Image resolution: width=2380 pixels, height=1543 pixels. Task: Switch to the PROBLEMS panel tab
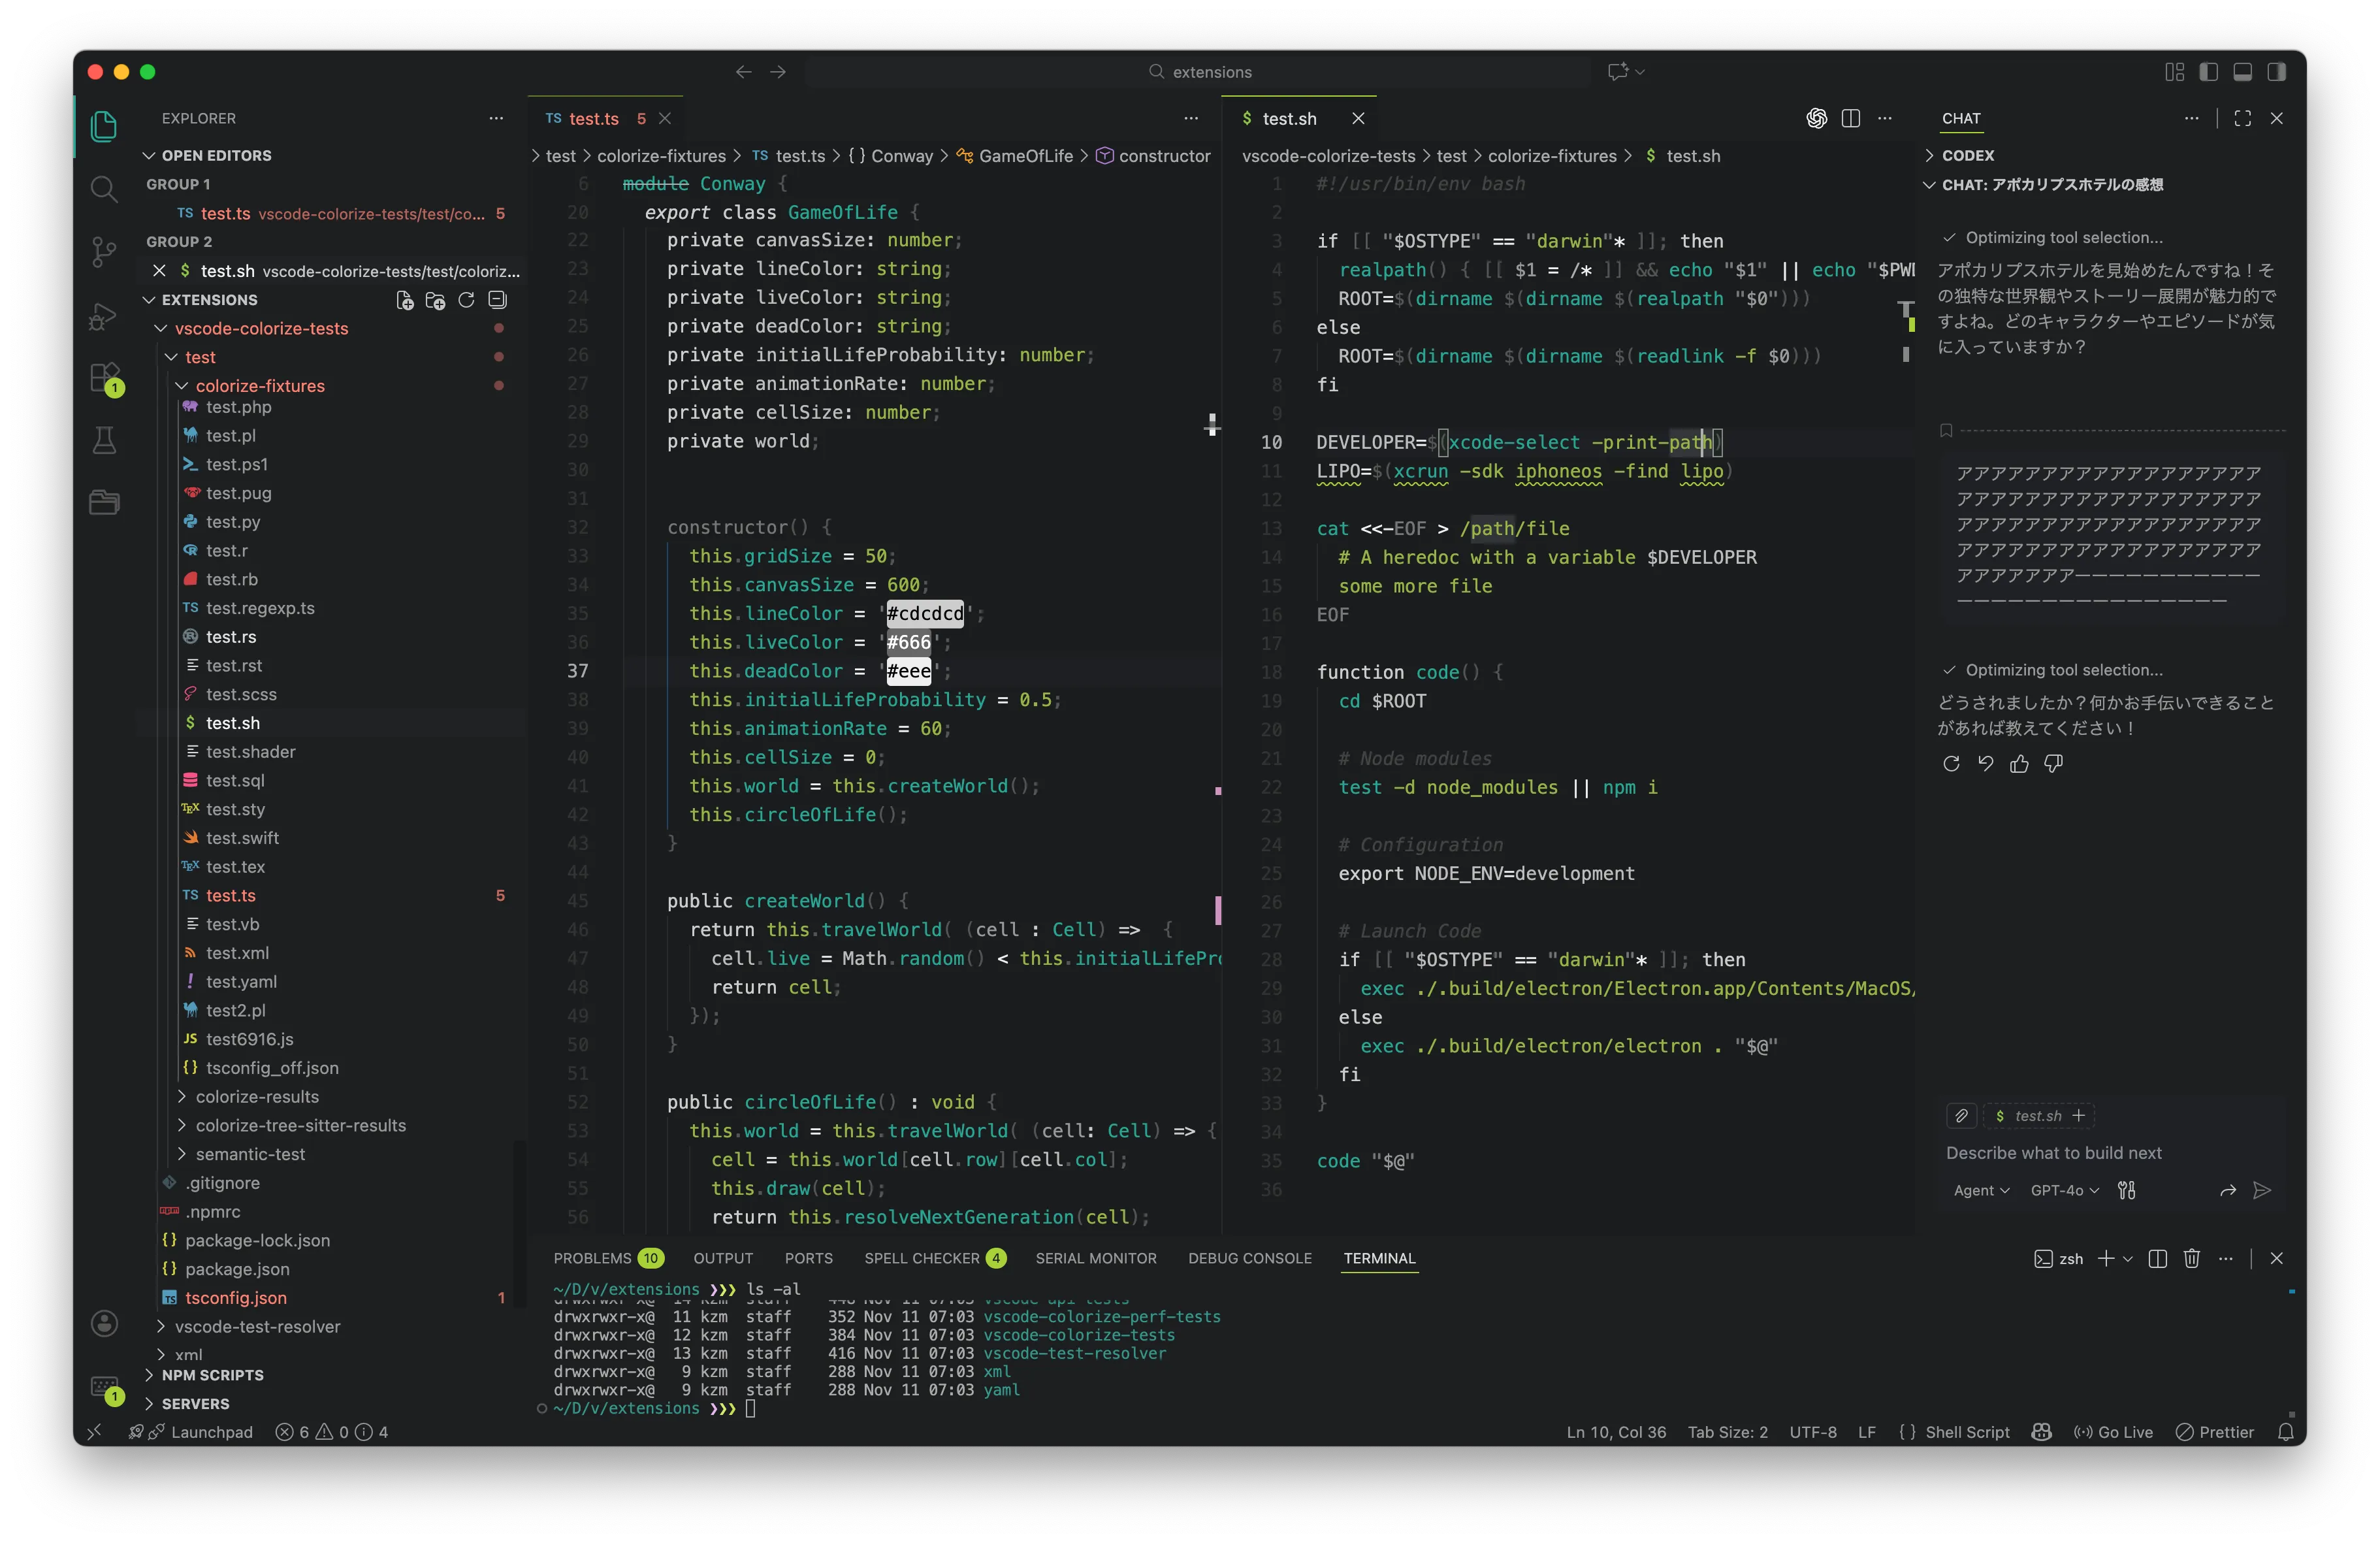pyautogui.click(x=592, y=1259)
